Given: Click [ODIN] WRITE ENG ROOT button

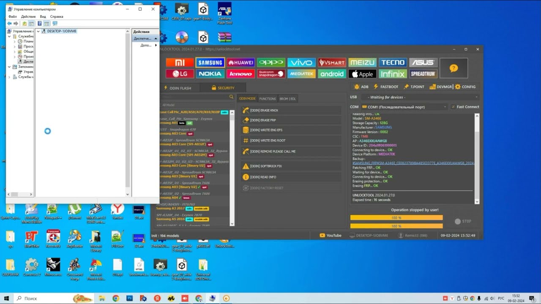Looking at the screenshot, I should [x=291, y=141].
